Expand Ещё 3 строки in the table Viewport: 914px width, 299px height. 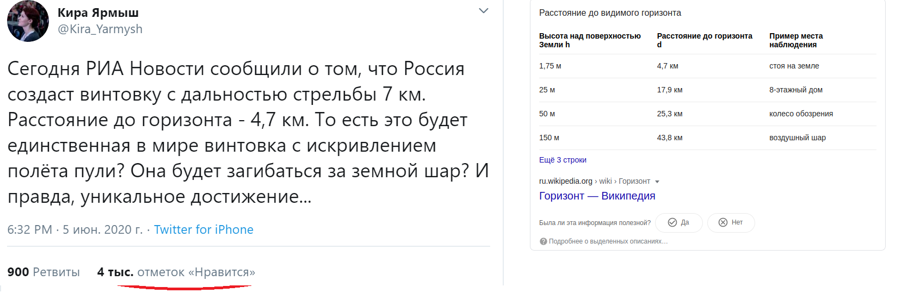click(563, 160)
